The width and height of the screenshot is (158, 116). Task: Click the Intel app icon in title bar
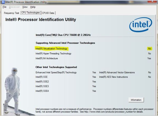(3, 2)
